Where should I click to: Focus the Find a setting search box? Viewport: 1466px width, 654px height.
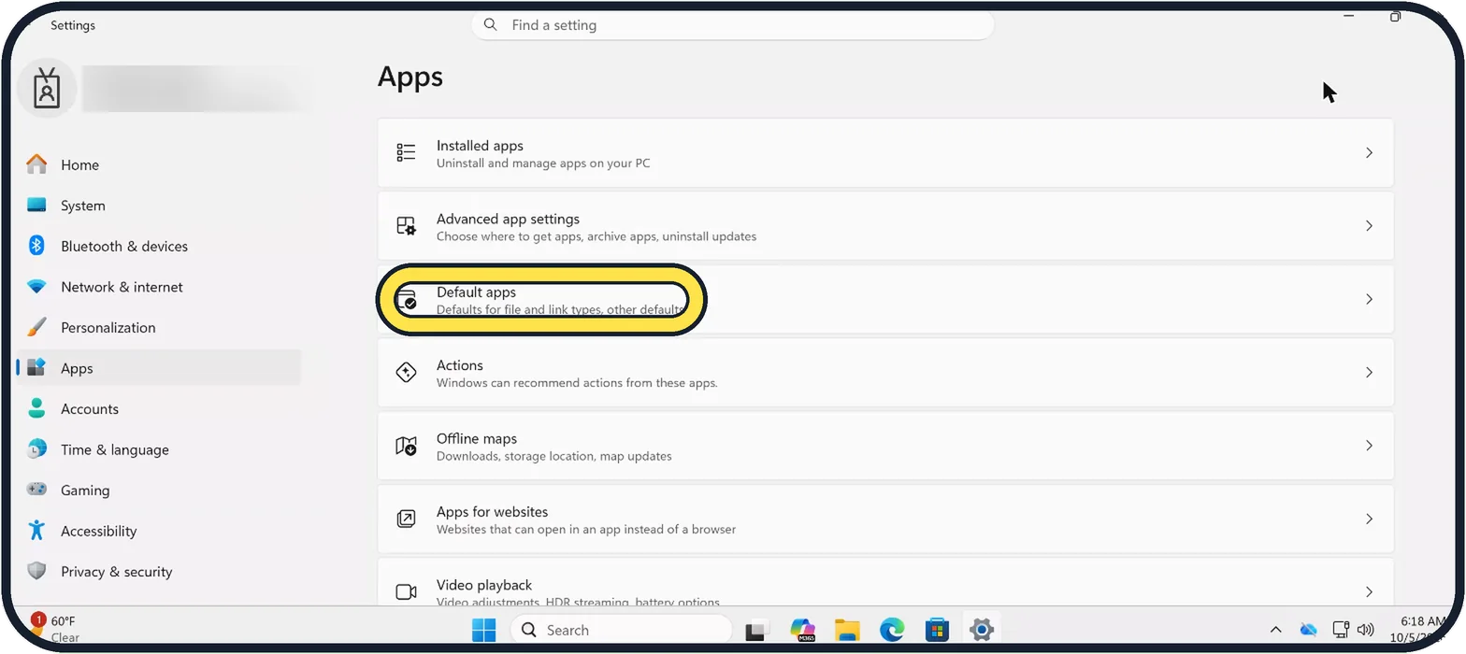point(733,25)
